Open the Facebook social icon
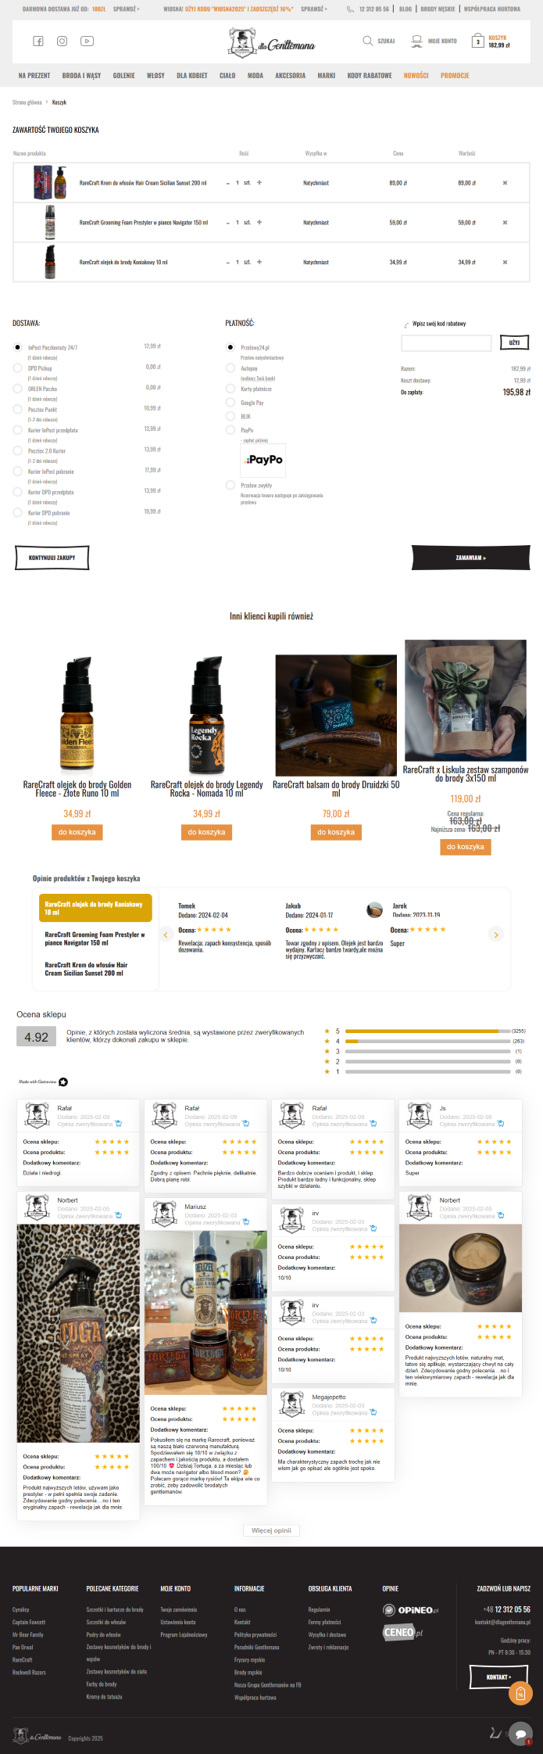 click(38, 41)
